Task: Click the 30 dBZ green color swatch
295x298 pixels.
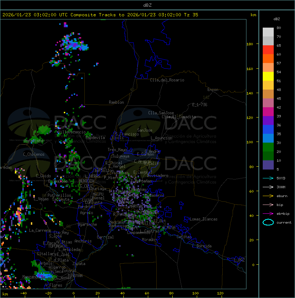Action: [268, 147]
